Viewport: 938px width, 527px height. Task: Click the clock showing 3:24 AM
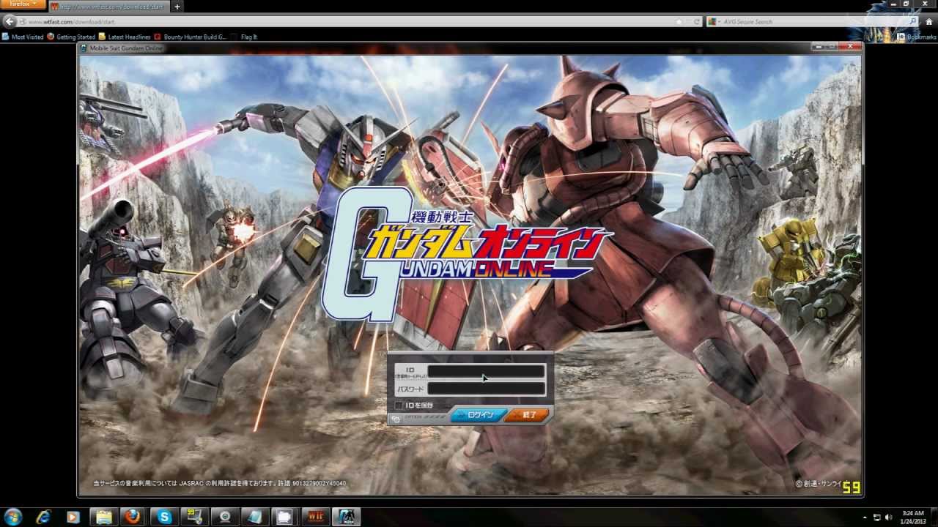click(913, 517)
